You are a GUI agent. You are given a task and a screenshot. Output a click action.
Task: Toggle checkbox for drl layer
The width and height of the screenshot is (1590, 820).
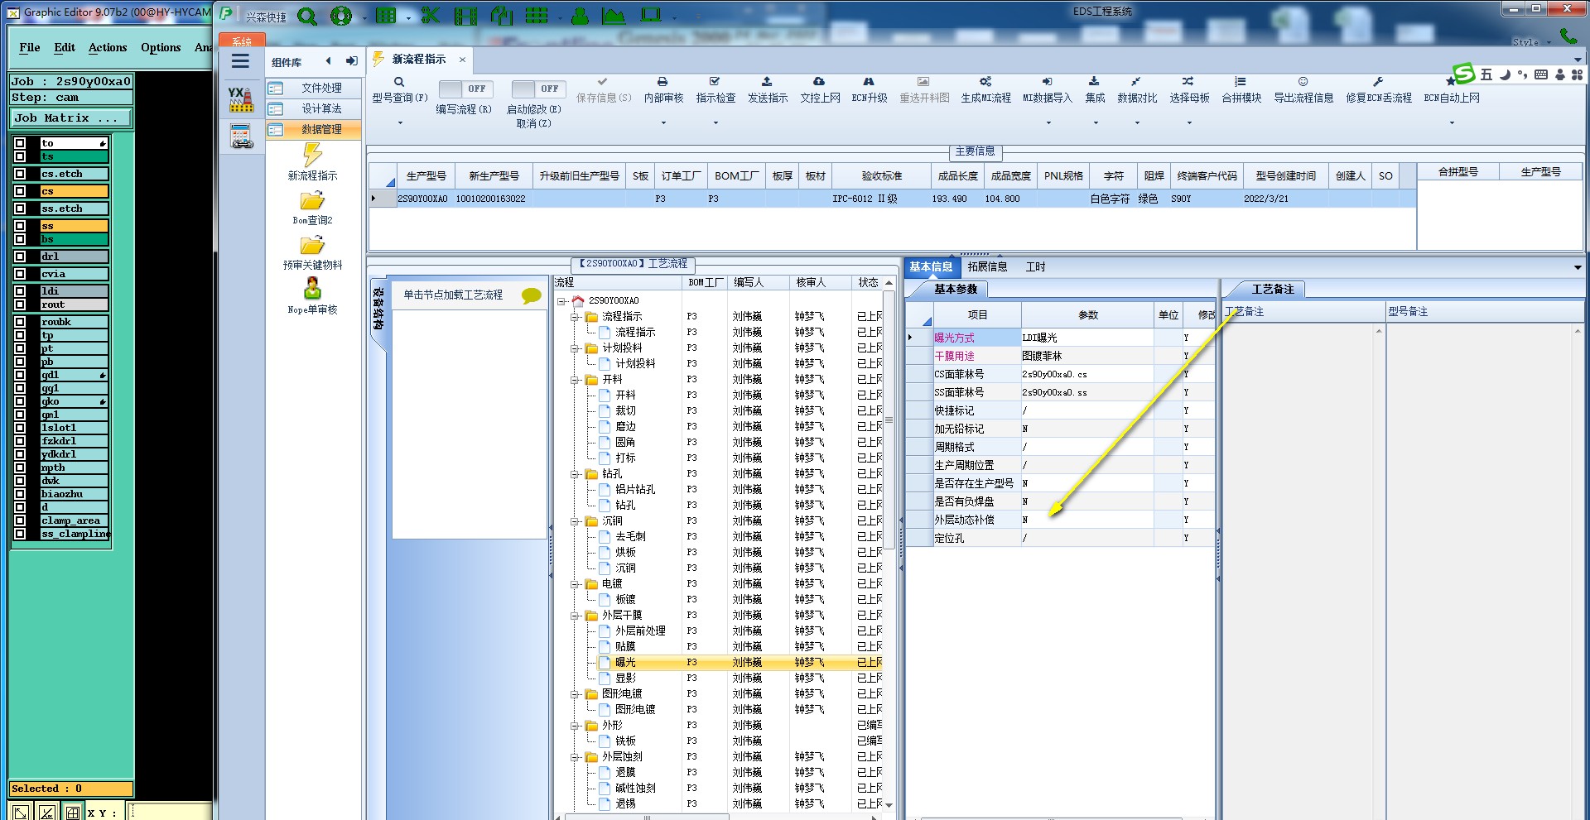(20, 257)
